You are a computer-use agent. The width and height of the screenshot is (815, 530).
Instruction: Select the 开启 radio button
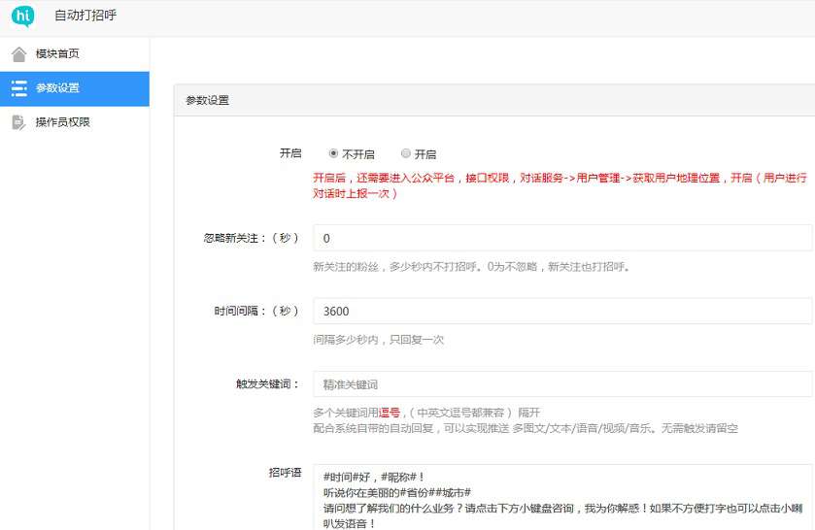[406, 153]
